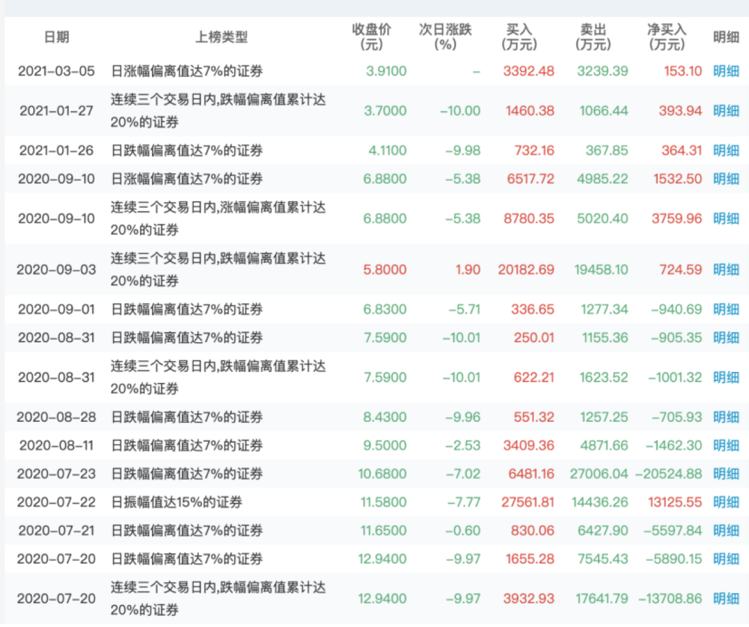Click the buy amount 3392.48
The width and height of the screenshot is (749, 627).
[528, 71]
